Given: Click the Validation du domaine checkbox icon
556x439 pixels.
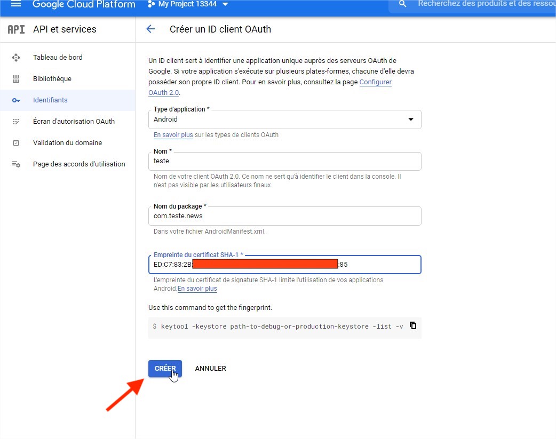Looking at the screenshot, I should tap(16, 143).
